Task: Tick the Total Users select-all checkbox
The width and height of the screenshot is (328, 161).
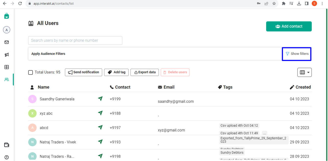Action: coord(30,72)
